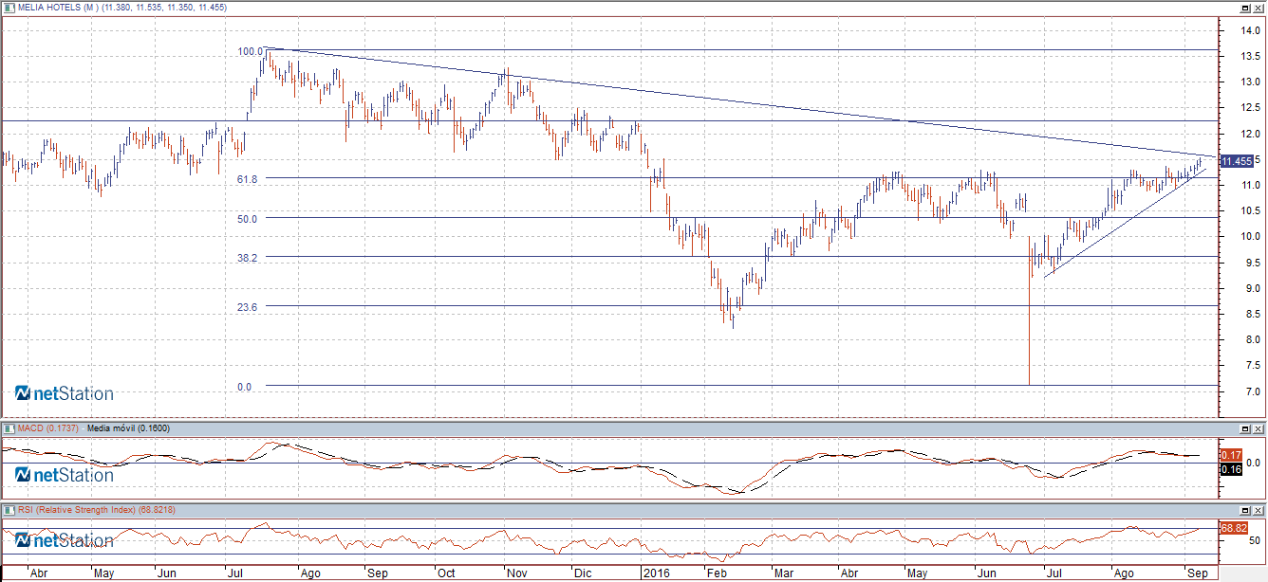This screenshot has height=582, width=1268.
Task: Click the 2016 year marker on time axis
Action: click(657, 574)
